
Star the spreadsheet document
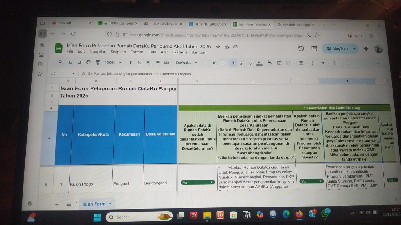pyautogui.click(x=218, y=47)
